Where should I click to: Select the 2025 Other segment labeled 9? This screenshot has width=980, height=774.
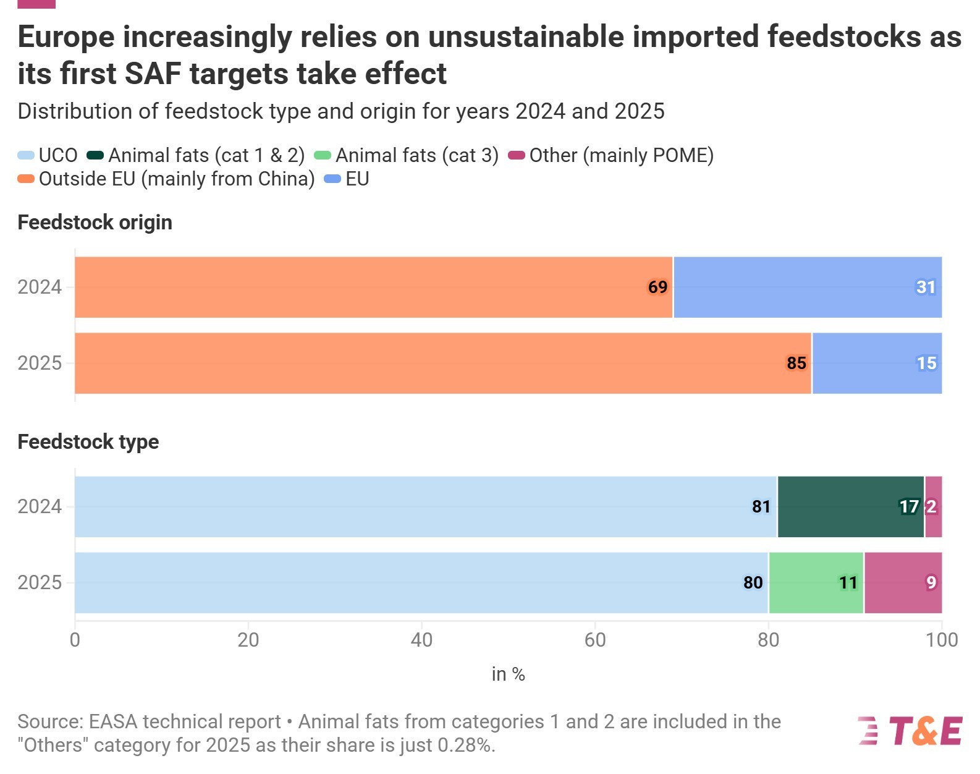903,583
